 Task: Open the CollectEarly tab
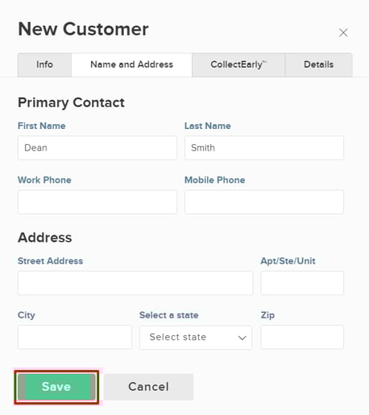pyautogui.click(x=238, y=64)
